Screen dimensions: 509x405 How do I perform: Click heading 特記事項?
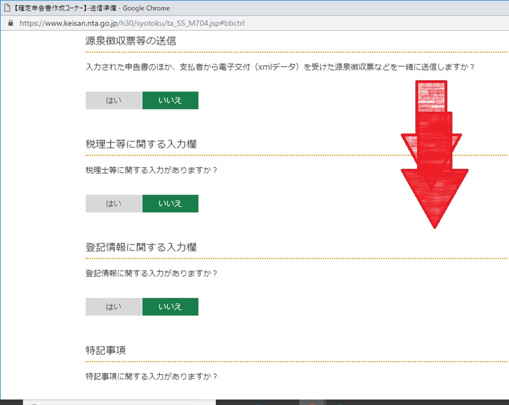click(105, 350)
